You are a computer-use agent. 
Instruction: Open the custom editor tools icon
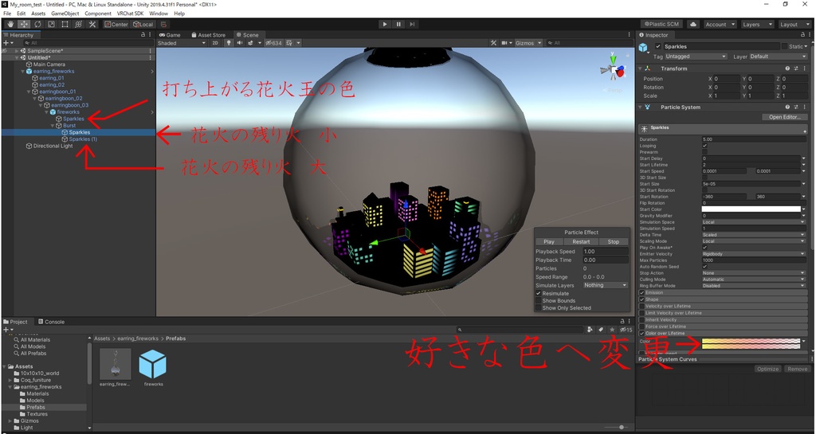click(92, 25)
